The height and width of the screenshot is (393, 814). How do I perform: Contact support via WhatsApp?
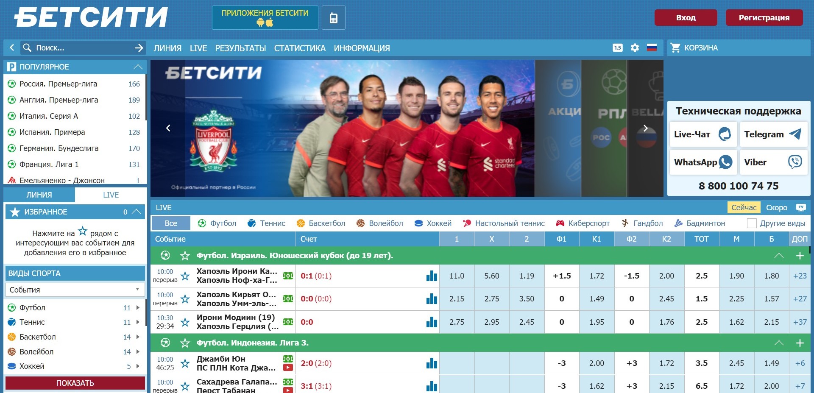point(703,162)
